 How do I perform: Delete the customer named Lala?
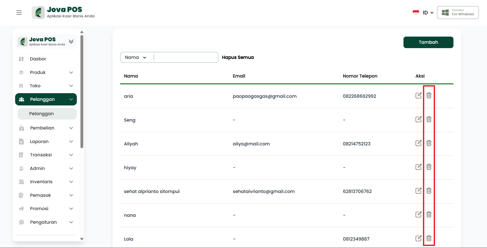click(x=429, y=238)
